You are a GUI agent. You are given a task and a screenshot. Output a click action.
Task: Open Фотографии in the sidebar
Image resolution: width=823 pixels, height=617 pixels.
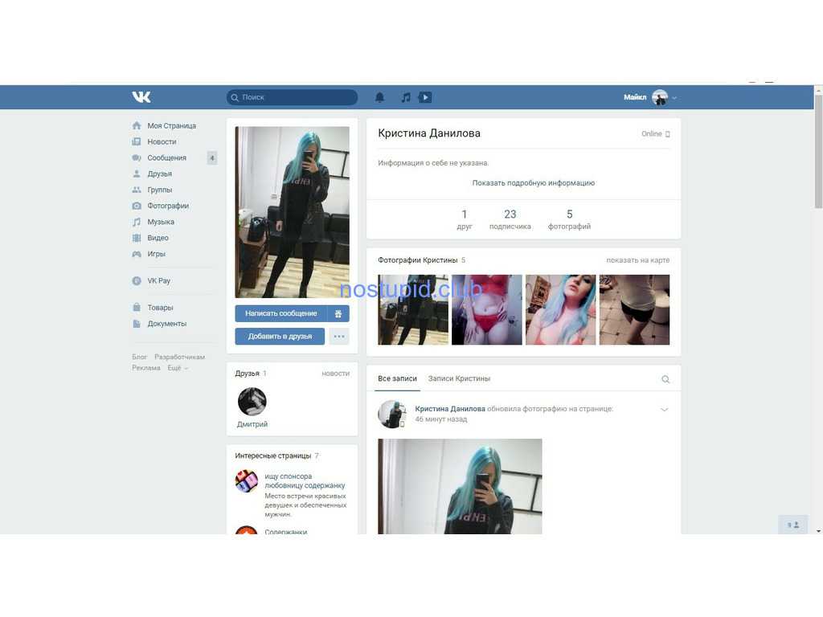[x=167, y=206]
